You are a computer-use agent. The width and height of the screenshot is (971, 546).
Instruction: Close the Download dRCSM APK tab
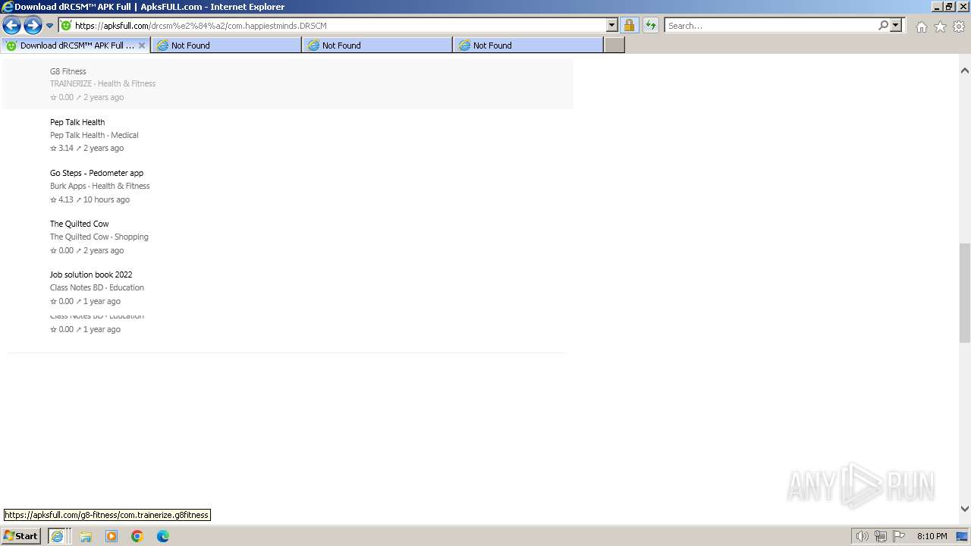[142, 45]
